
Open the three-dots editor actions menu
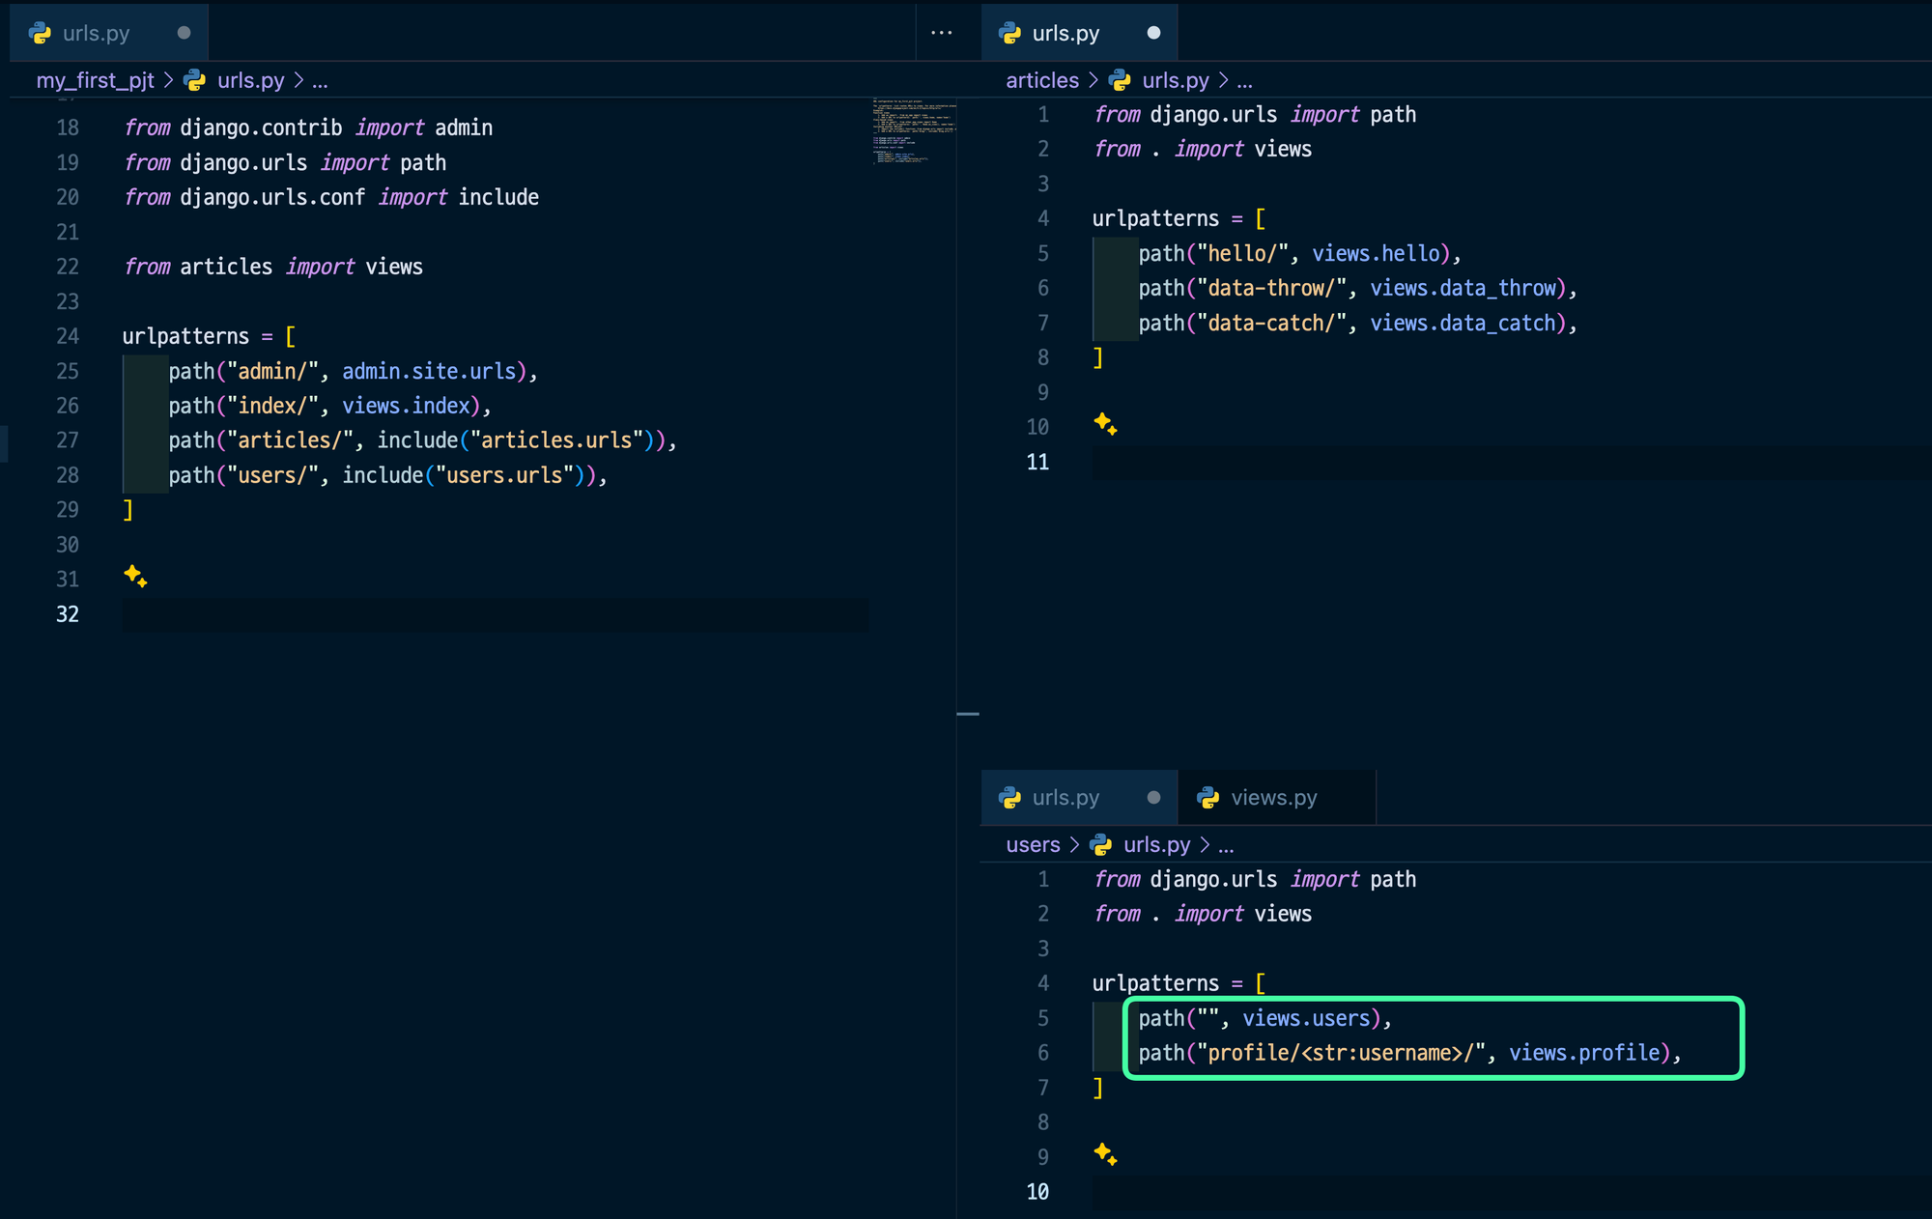941,33
